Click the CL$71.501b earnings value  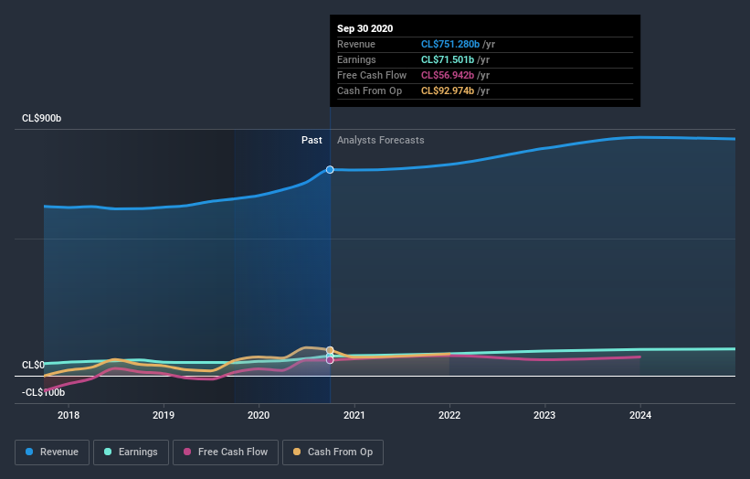coord(448,59)
